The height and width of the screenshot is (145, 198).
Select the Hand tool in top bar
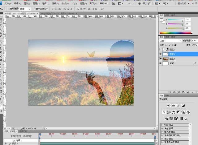coord(140,3)
